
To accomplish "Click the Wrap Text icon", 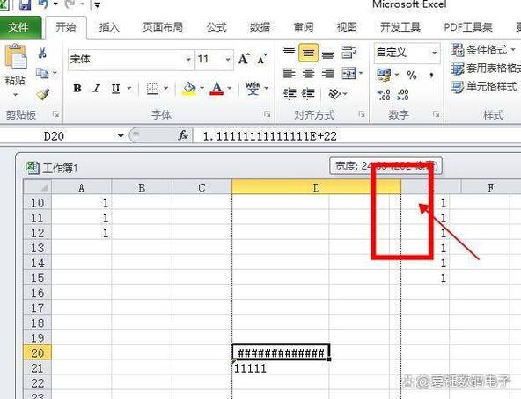I will click(349, 52).
